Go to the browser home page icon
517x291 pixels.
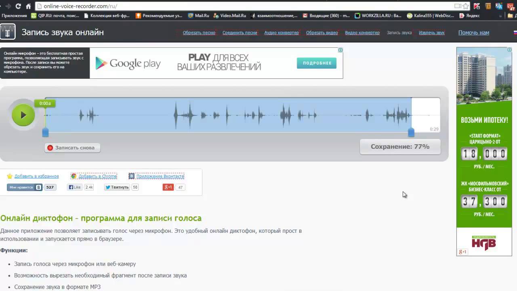tap(28, 6)
